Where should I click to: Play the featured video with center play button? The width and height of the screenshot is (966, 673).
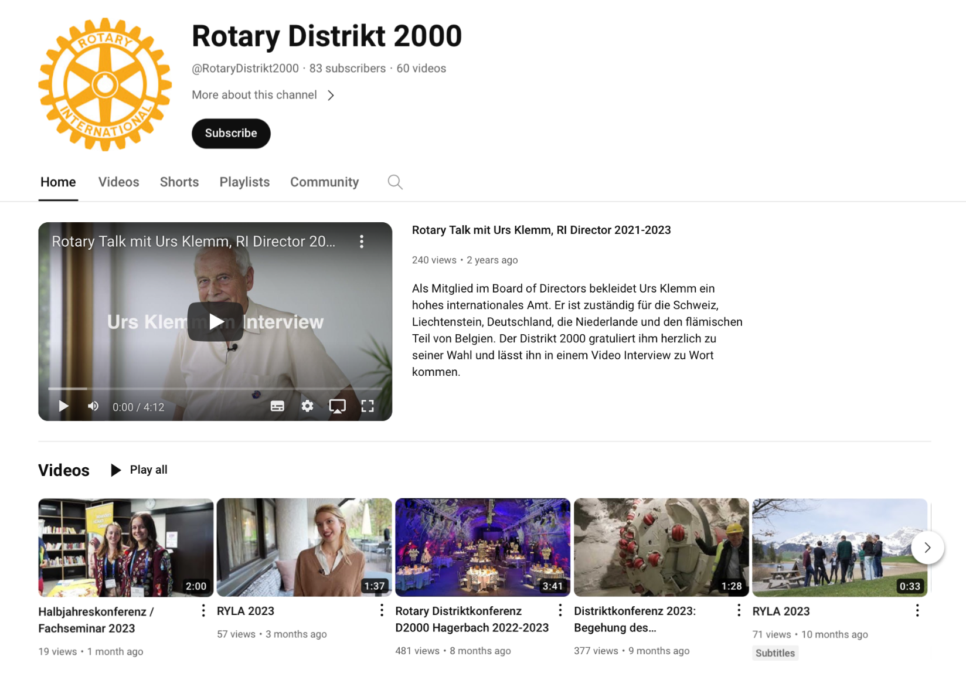tap(216, 321)
